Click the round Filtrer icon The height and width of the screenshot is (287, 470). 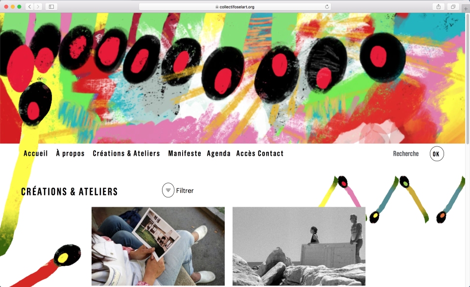[x=168, y=190]
